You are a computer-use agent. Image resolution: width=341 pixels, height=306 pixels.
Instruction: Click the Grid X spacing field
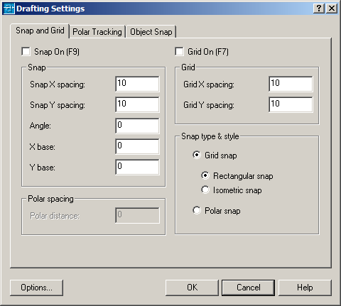click(x=291, y=84)
